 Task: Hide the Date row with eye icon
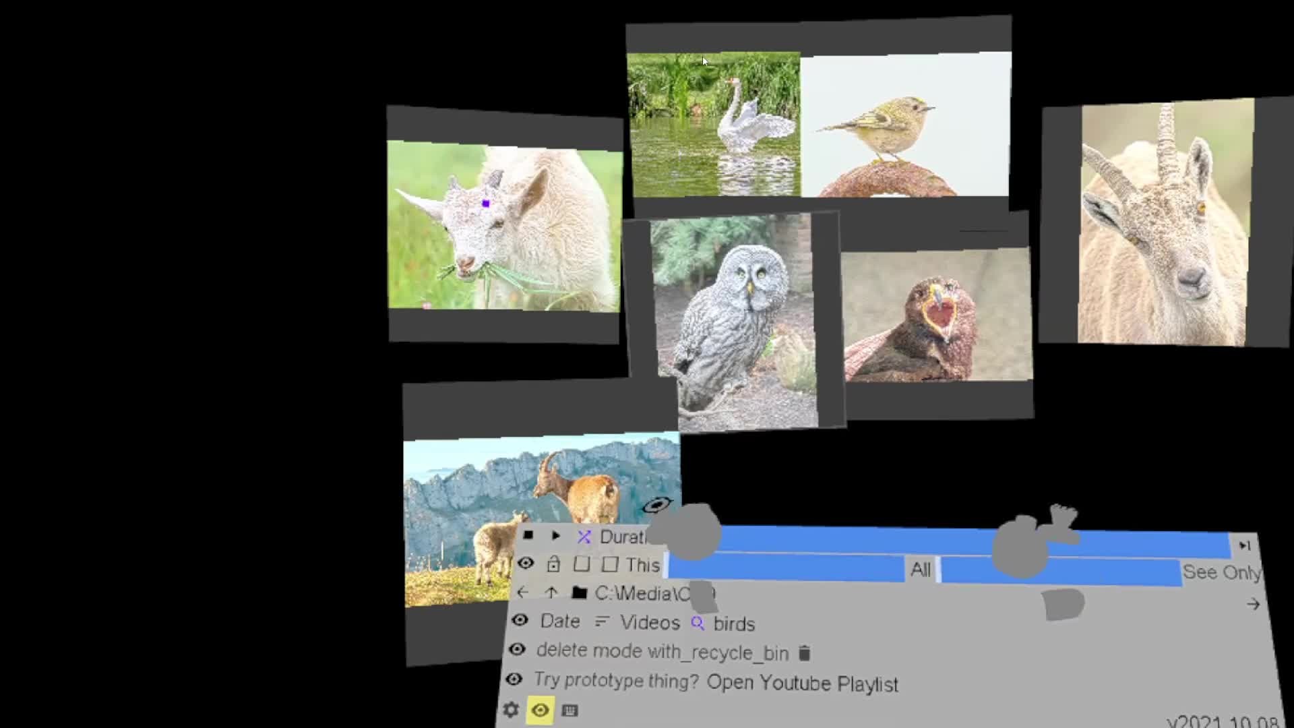pos(520,620)
